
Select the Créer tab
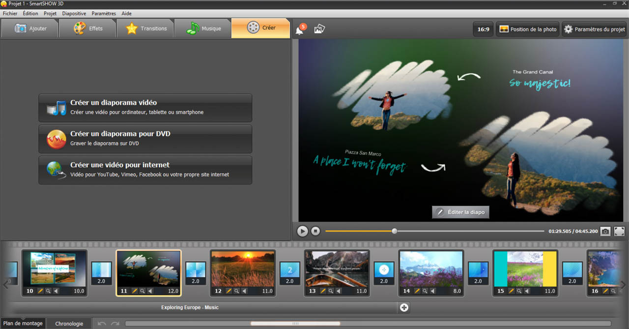coord(261,28)
